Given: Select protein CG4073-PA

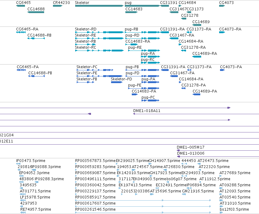Looking at the screenshot, I should pos(222,70).
